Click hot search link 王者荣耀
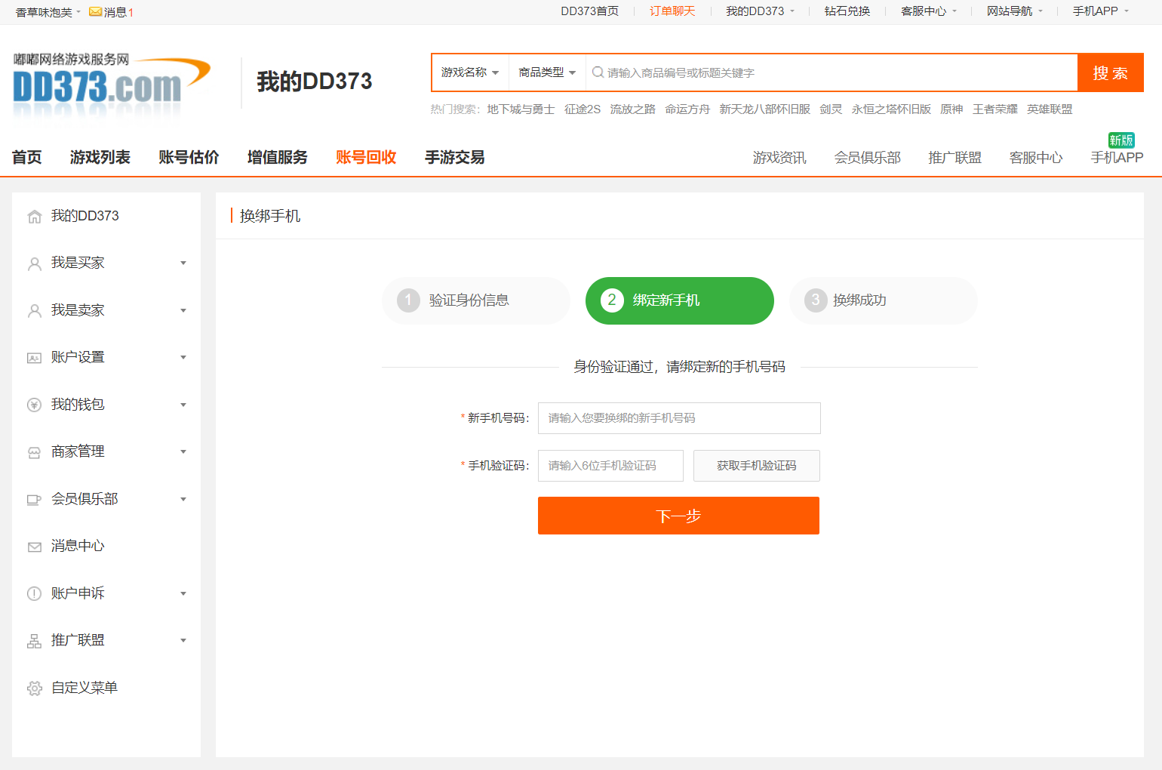This screenshot has height=770, width=1162. click(995, 109)
